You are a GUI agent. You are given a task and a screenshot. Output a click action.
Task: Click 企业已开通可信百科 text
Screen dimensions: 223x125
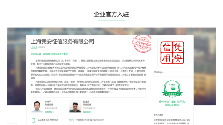pyautogui.click(x=172, y=102)
